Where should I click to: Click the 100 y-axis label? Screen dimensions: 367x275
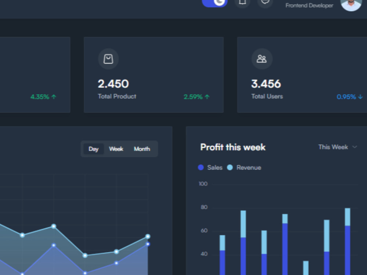click(x=203, y=184)
